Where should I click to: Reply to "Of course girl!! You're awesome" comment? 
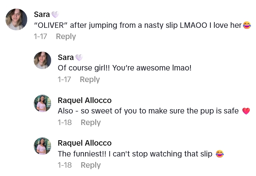click(90, 80)
